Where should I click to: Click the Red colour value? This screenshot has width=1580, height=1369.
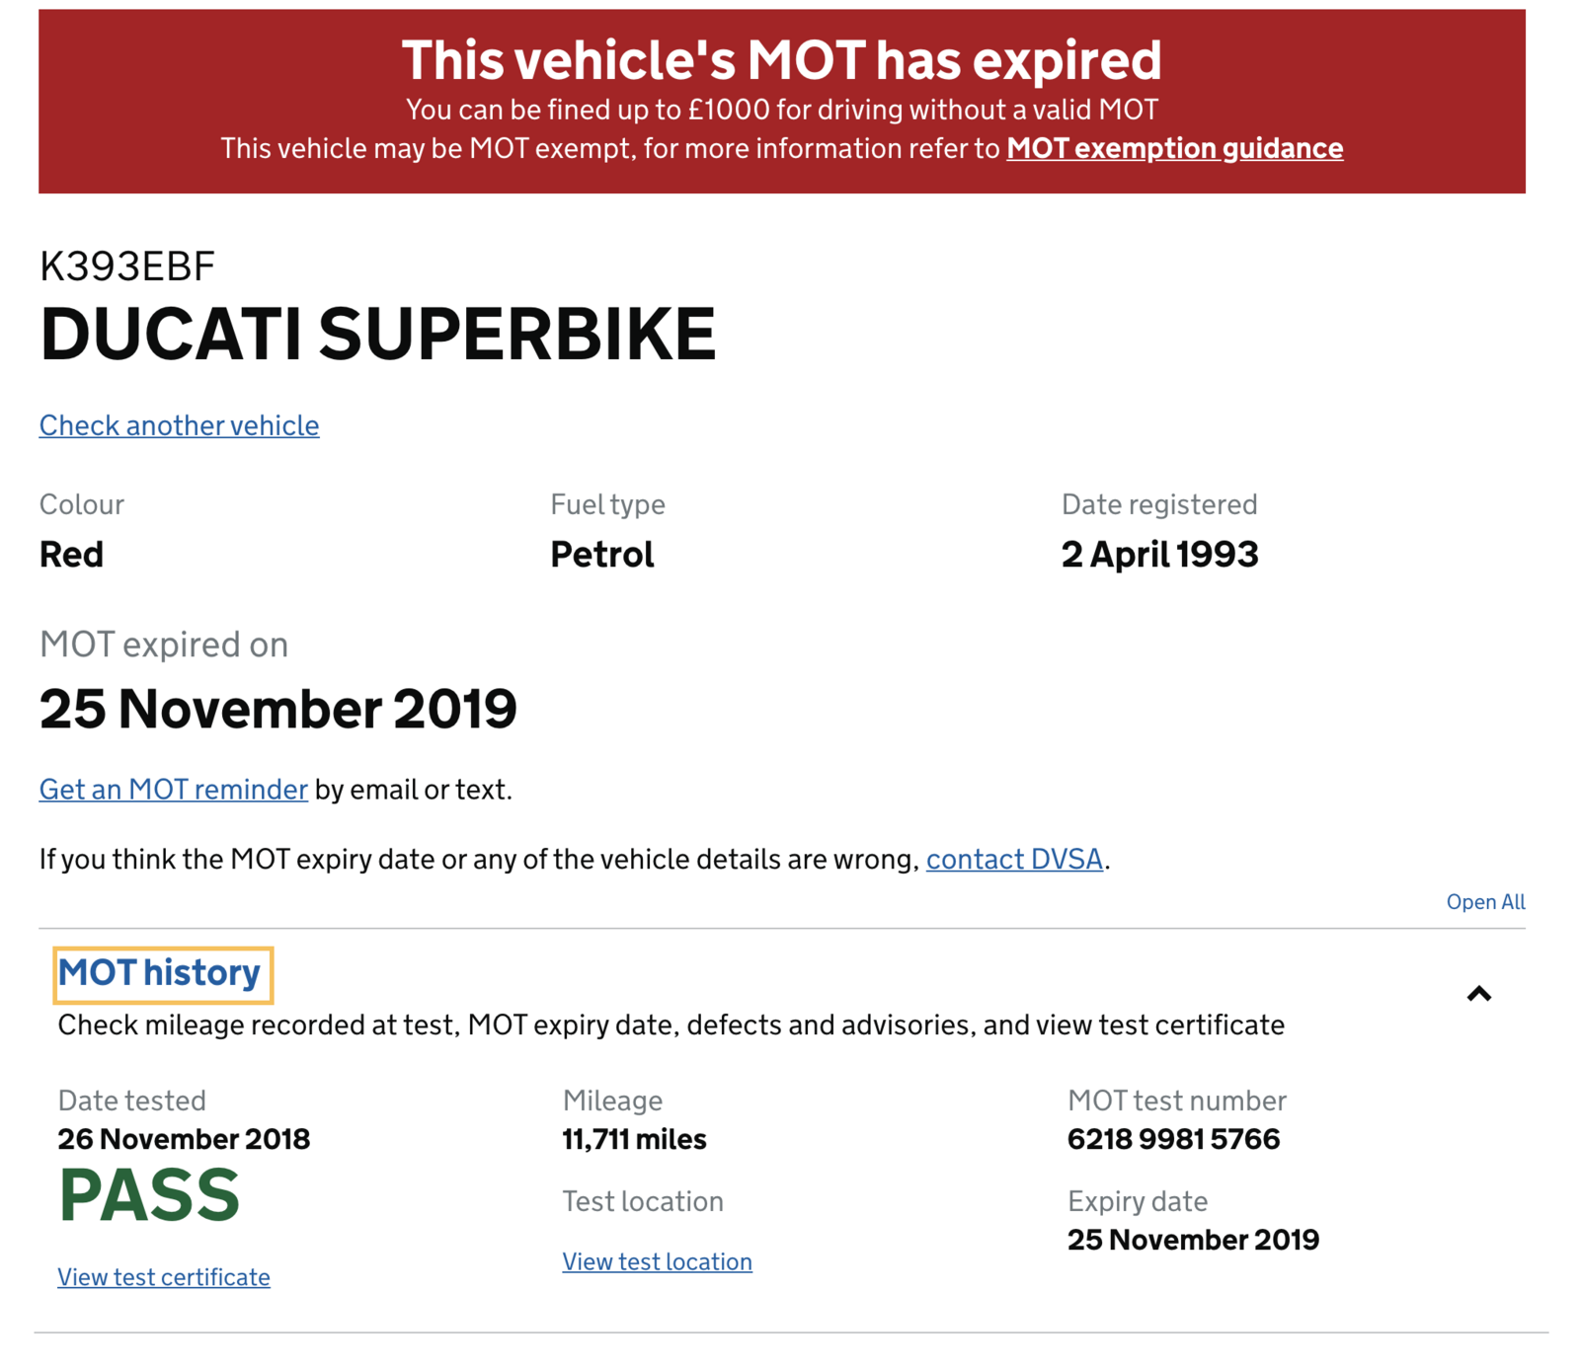pyautogui.click(x=71, y=555)
